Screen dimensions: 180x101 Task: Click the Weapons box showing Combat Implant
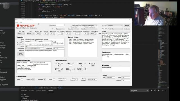tap(116, 69)
